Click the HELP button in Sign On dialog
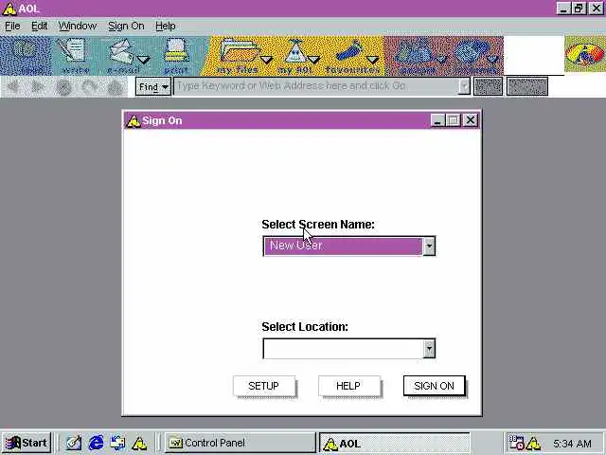 click(x=348, y=386)
